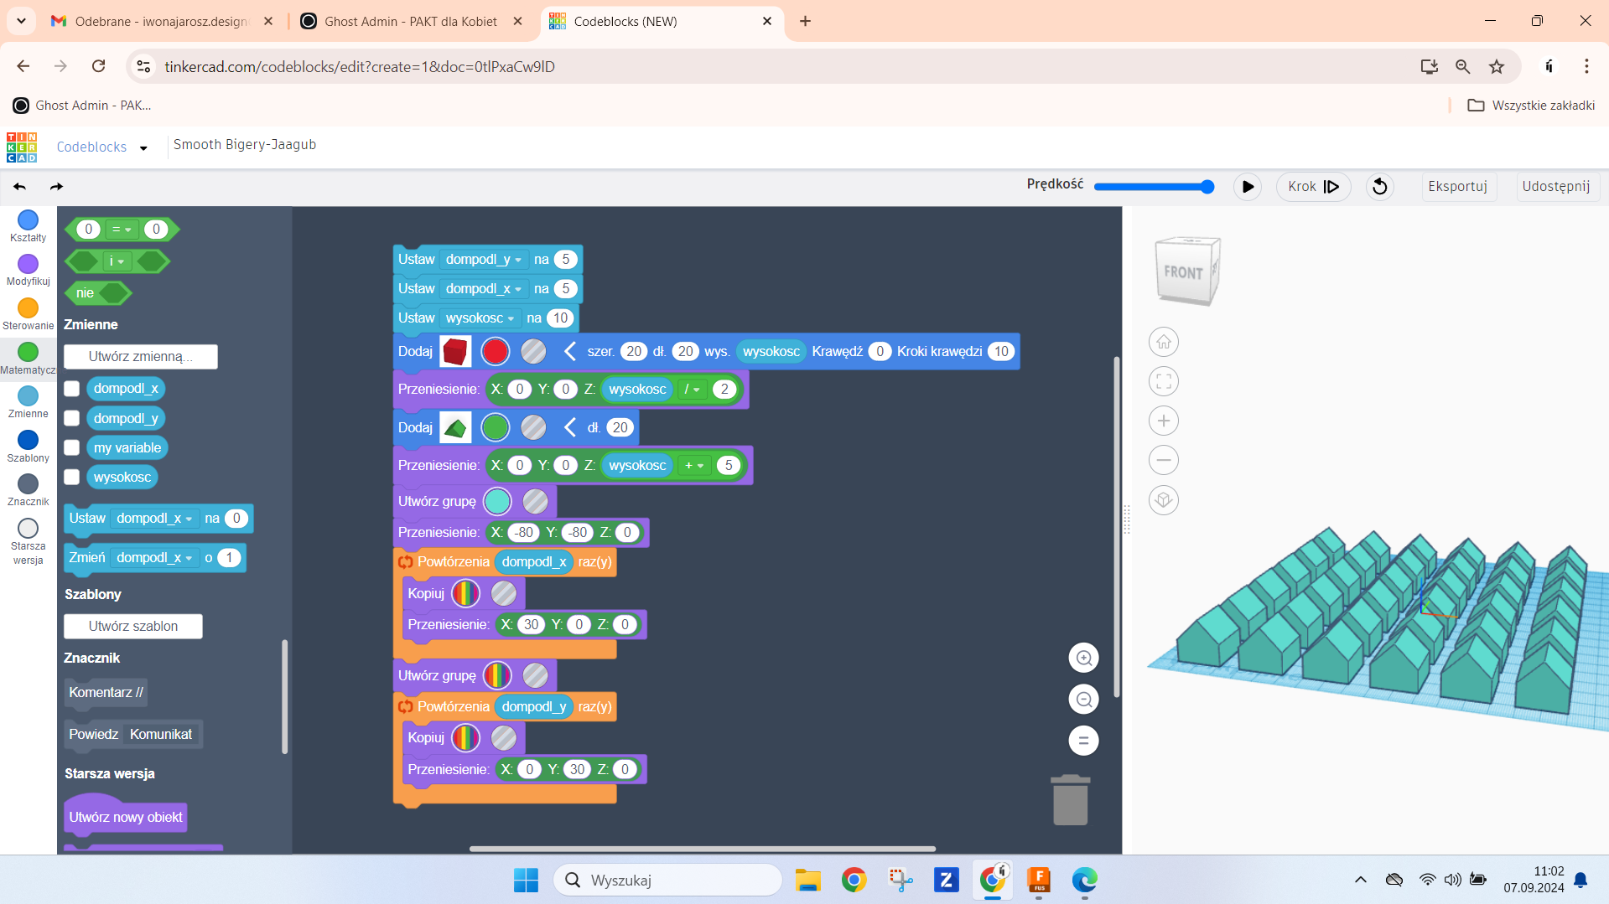Switch perspective/orthographic view
The height and width of the screenshot is (904, 1609).
[1164, 500]
